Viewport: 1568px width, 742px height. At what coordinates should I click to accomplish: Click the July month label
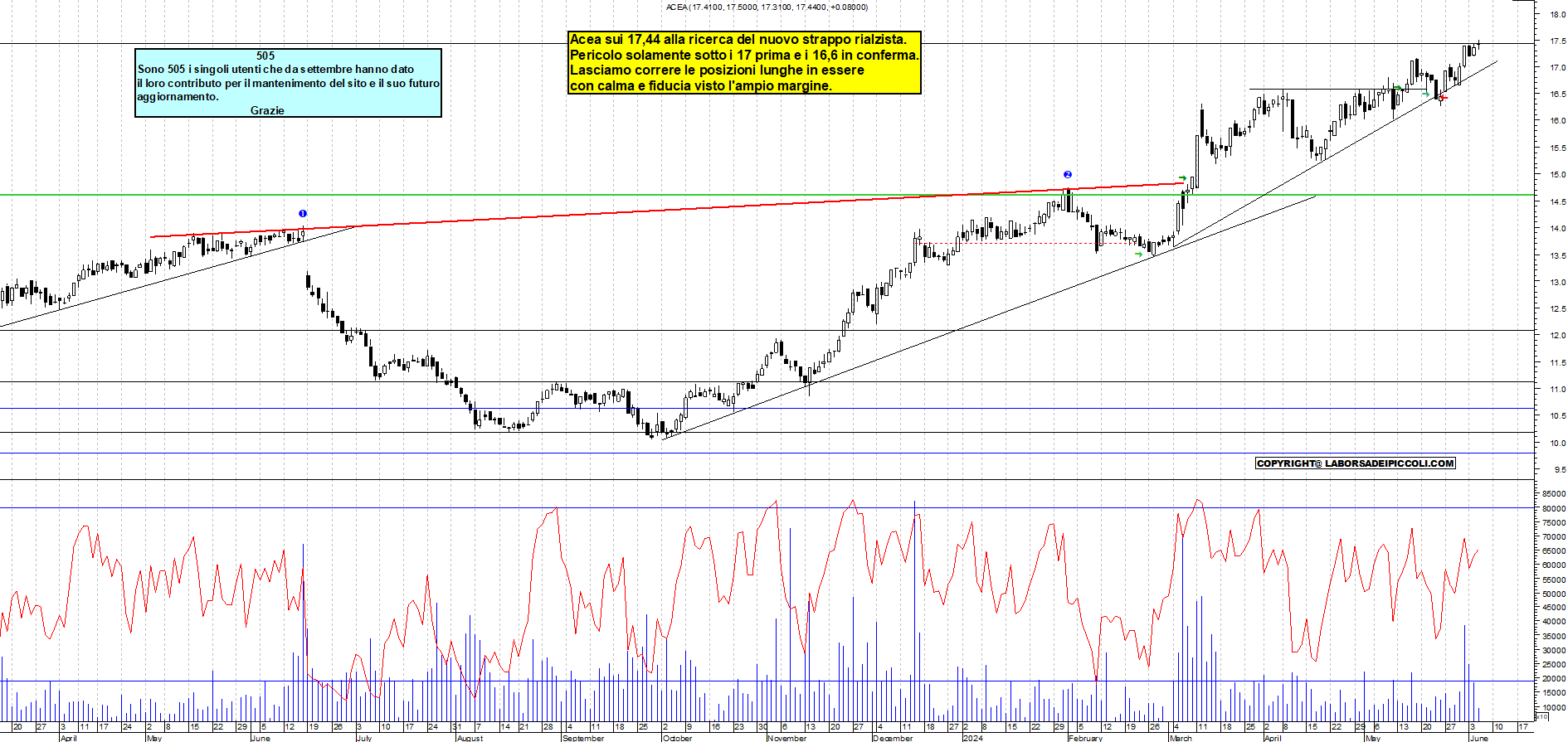tap(364, 738)
